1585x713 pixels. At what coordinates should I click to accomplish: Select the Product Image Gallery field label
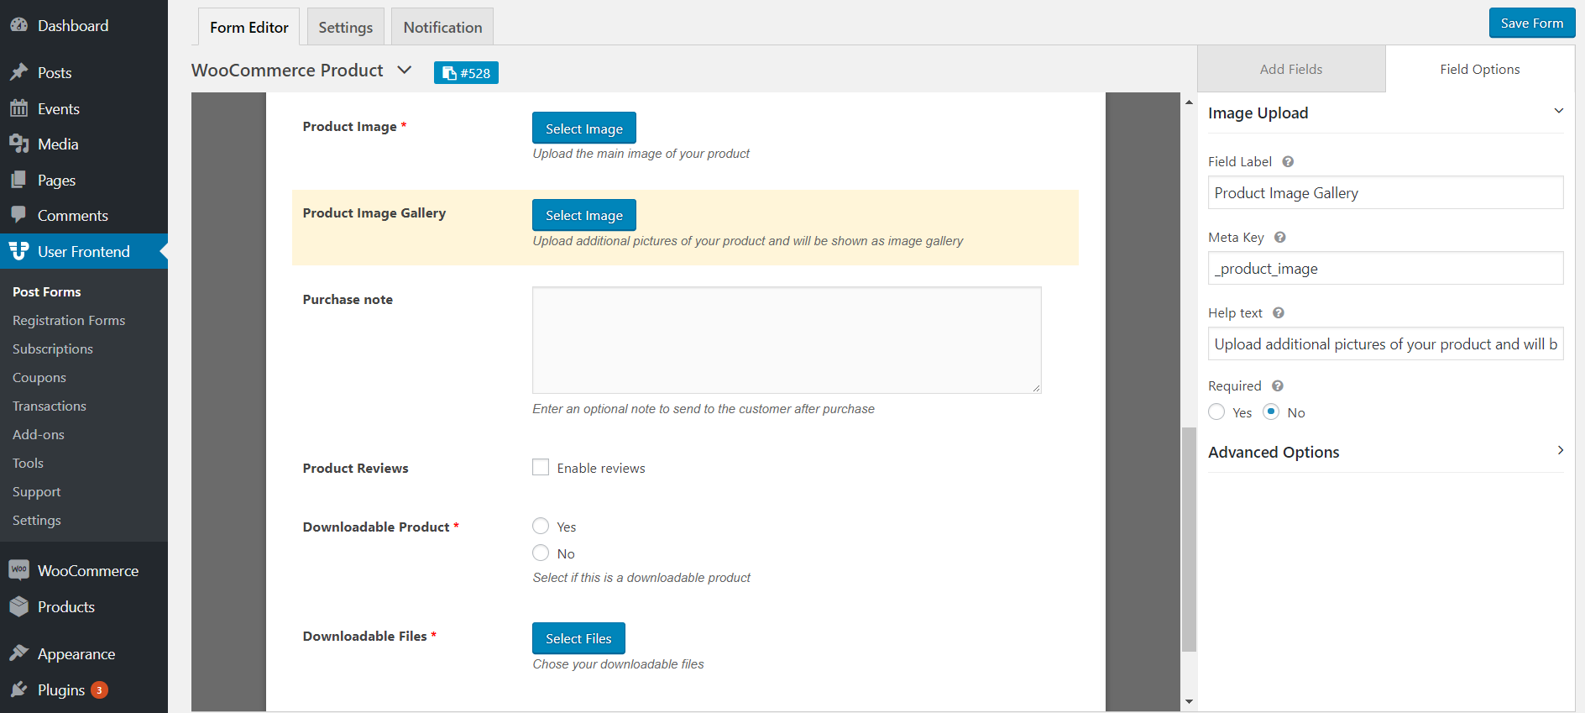click(374, 213)
